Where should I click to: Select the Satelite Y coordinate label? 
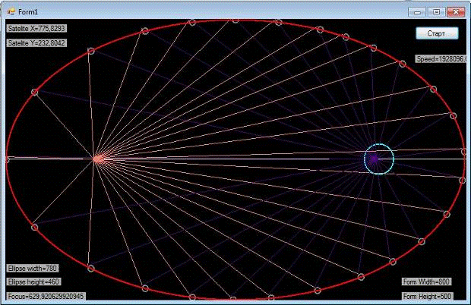[x=36, y=43]
